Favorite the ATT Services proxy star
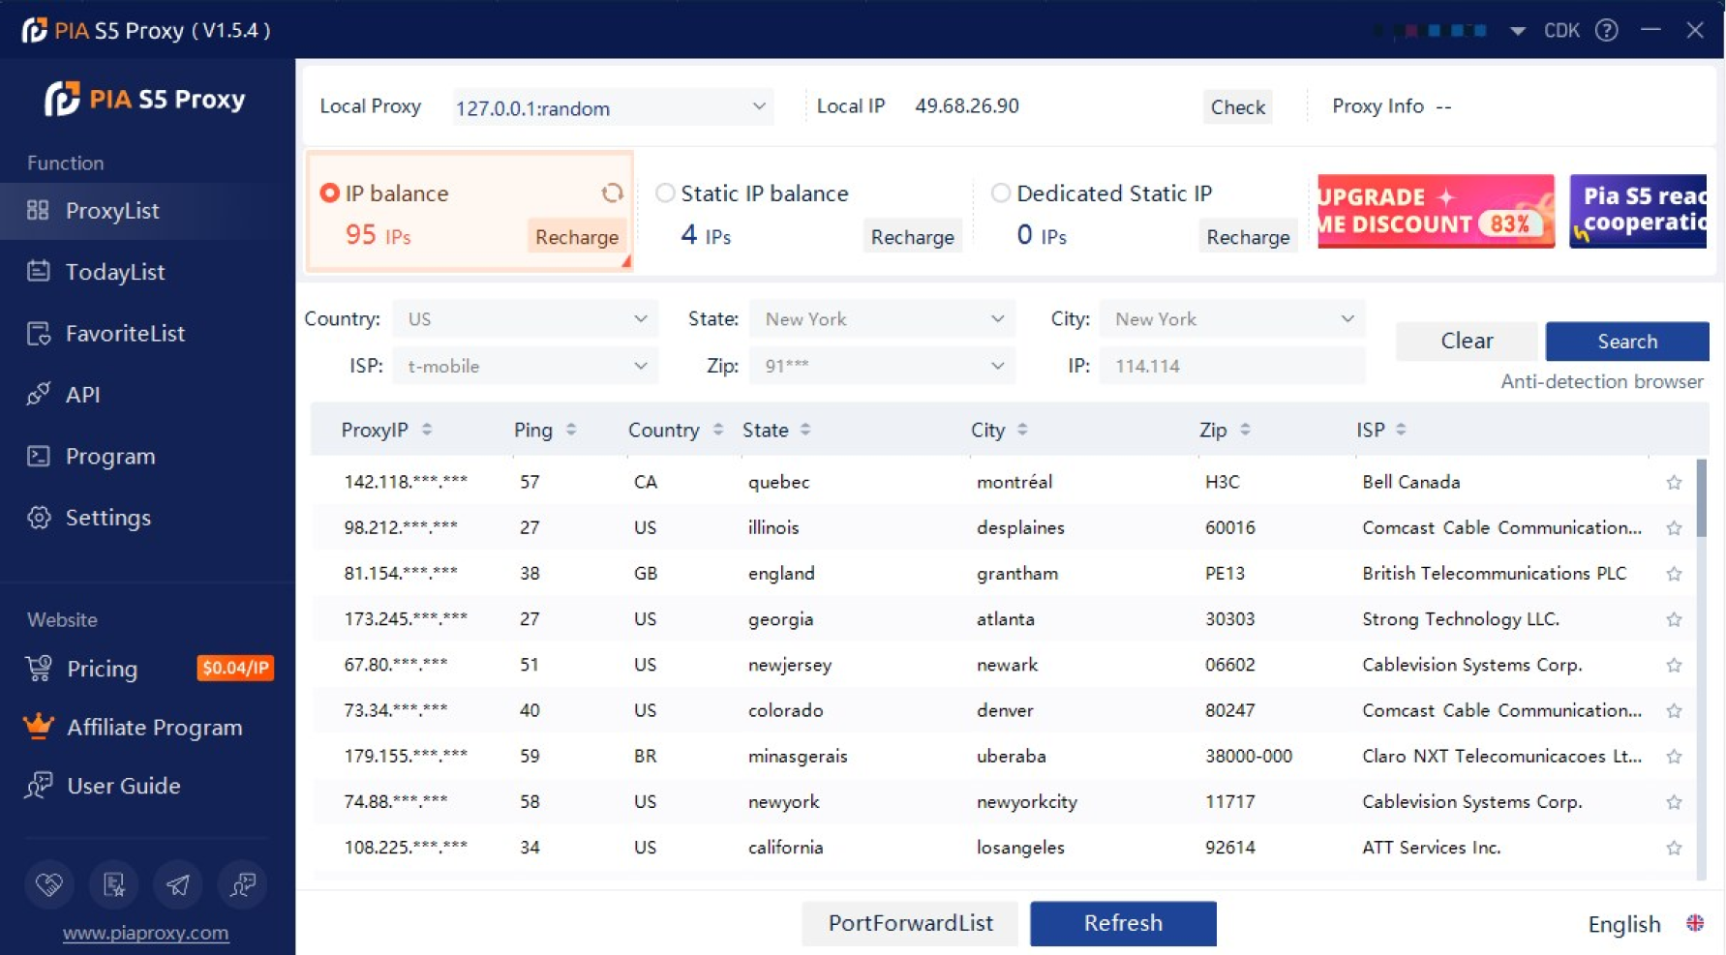1726x955 pixels. coord(1674,848)
